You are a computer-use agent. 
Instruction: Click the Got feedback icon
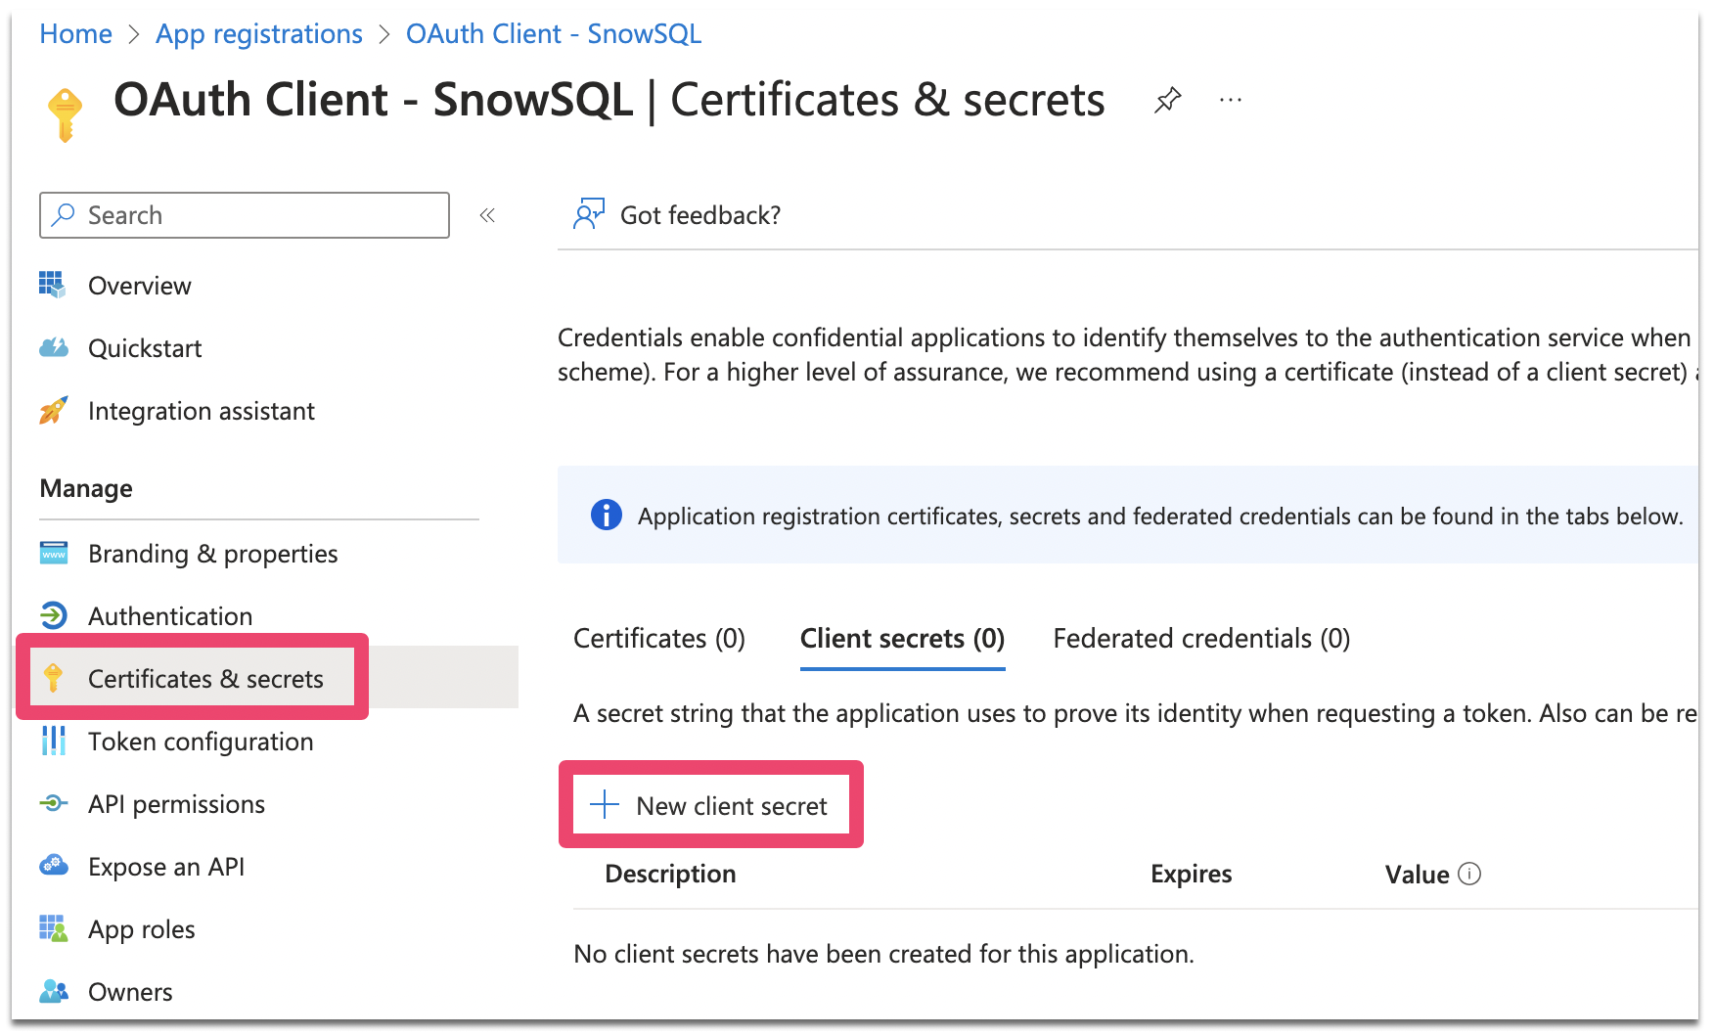point(589,214)
